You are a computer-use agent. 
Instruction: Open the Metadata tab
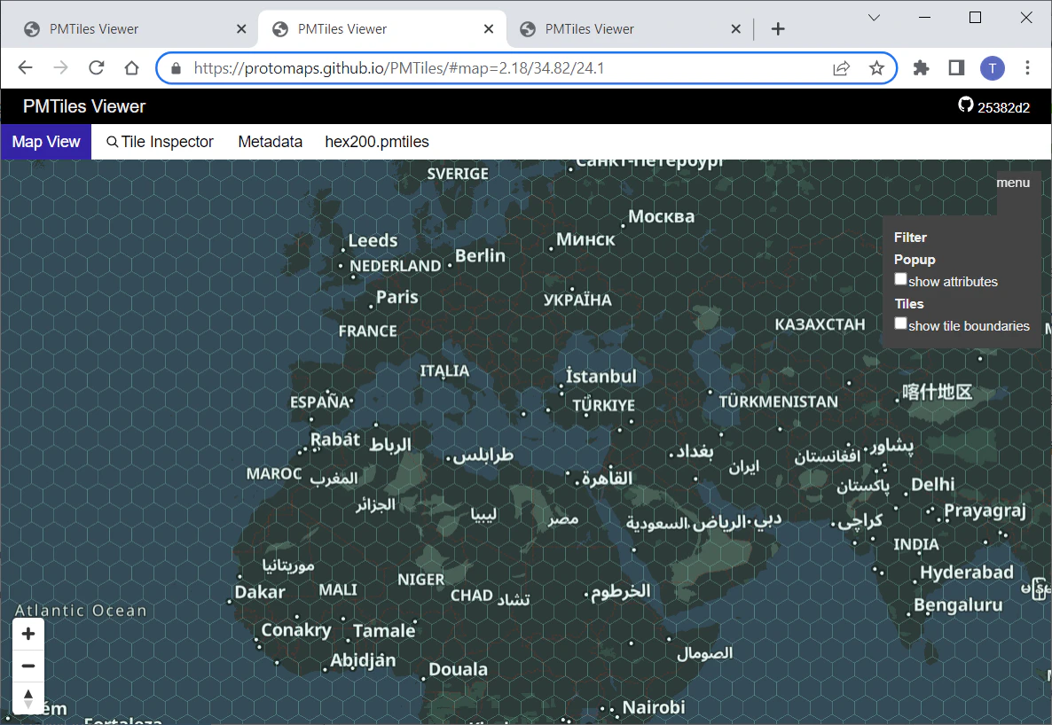271,142
